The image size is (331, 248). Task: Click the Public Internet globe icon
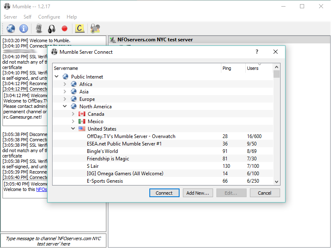(65, 76)
